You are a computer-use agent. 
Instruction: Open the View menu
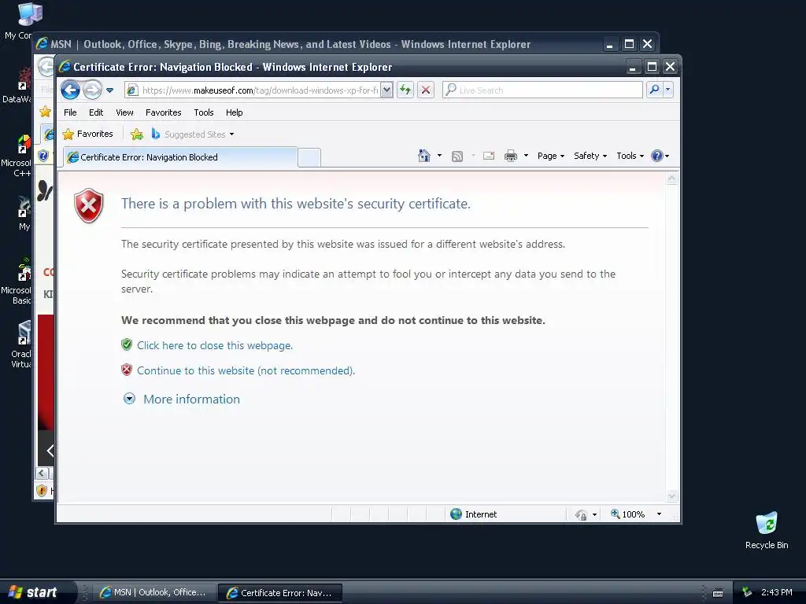[x=124, y=112]
